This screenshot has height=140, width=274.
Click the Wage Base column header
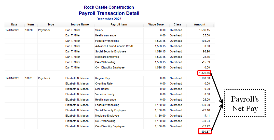pyautogui.click(x=156, y=25)
